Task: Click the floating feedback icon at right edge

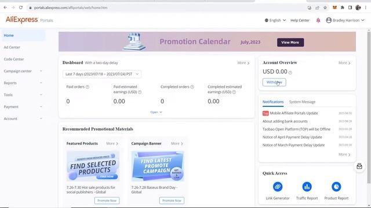Action: pos(359,166)
